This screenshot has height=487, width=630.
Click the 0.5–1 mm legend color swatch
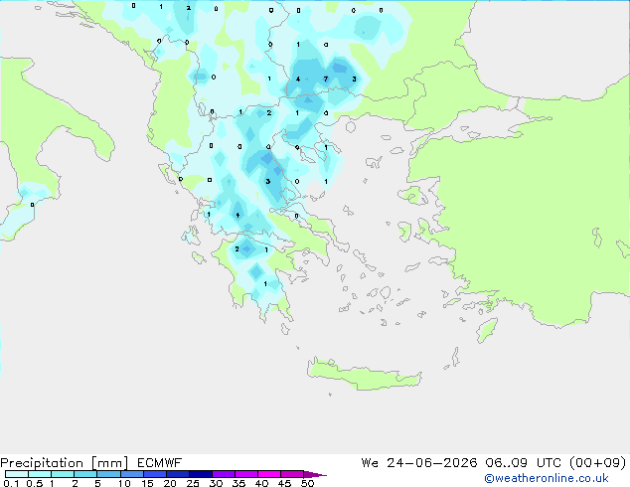40,474
